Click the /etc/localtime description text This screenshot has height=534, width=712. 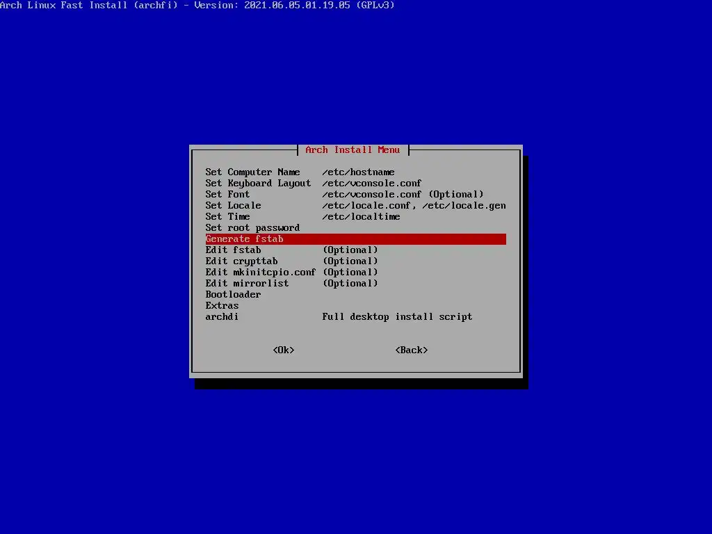tap(361, 217)
